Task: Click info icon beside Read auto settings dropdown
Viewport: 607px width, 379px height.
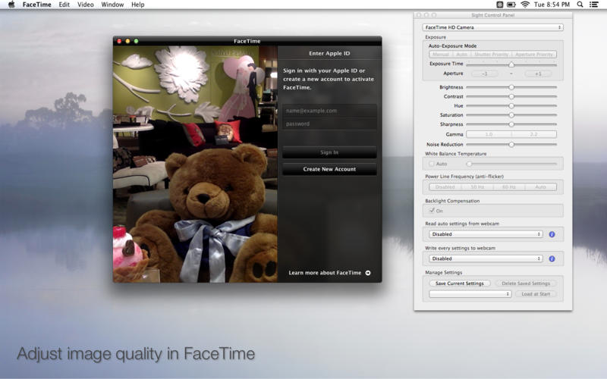Action: click(552, 234)
